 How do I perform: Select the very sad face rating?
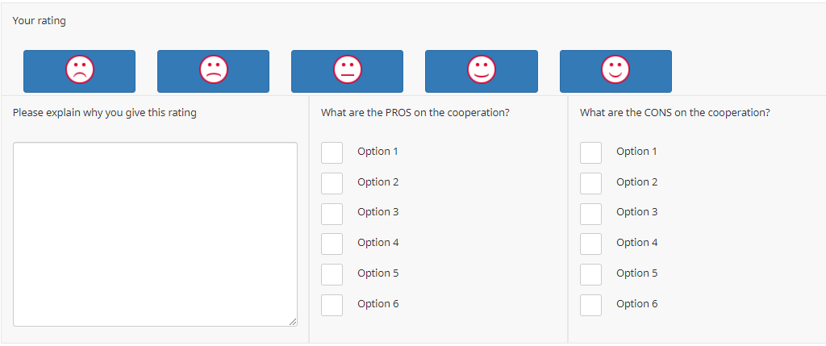(79, 71)
